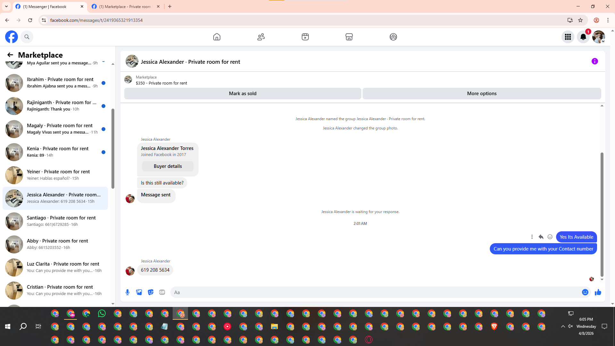Open the Facebook apps grid menu

pos(568,37)
